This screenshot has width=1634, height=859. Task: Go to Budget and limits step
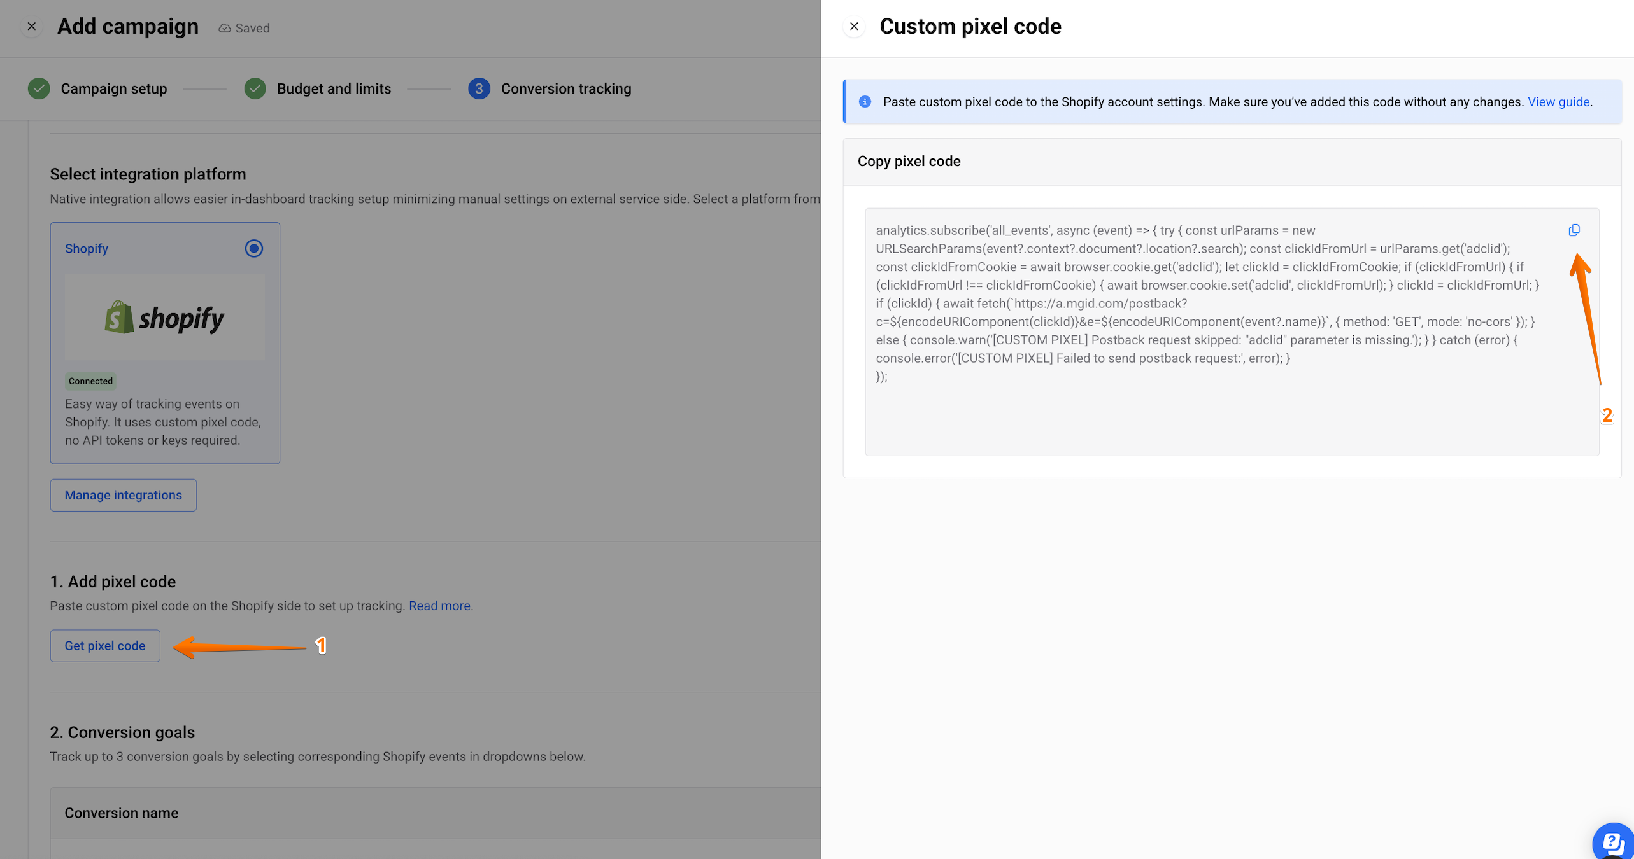tap(334, 88)
